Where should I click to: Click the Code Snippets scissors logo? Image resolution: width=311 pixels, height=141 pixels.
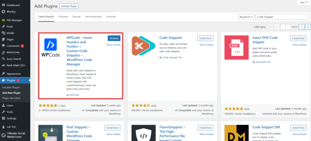coord(144,46)
